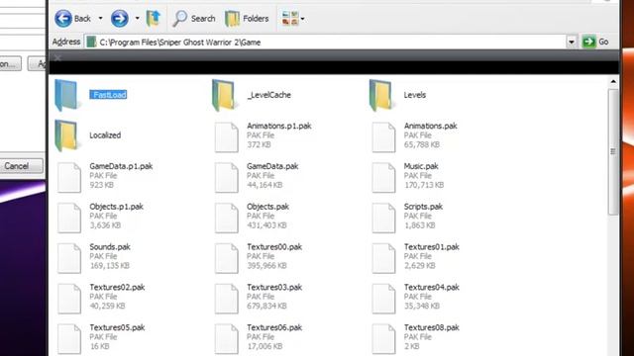Screen dimensions: 634x356
Task: Click the GameData.p1.pak file name
Action: [121, 166]
